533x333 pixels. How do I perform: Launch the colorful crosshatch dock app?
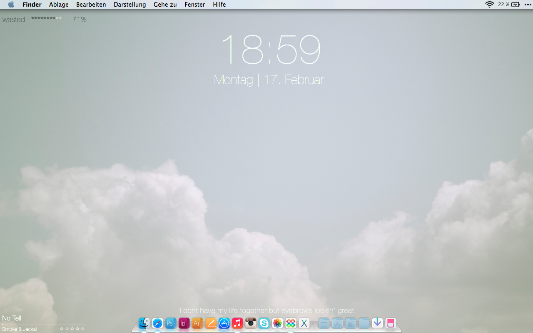(291, 323)
